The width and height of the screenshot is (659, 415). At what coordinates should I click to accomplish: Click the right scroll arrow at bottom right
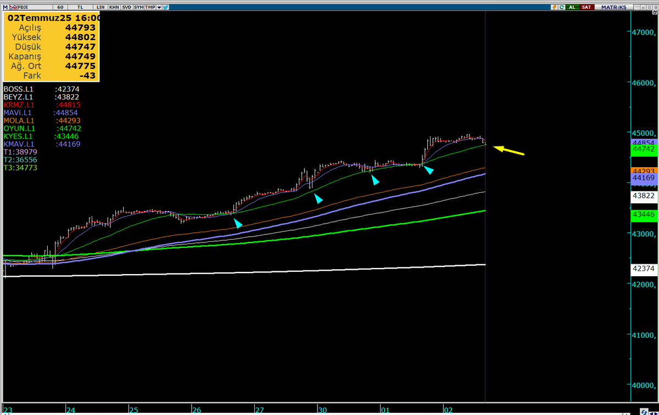click(656, 413)
